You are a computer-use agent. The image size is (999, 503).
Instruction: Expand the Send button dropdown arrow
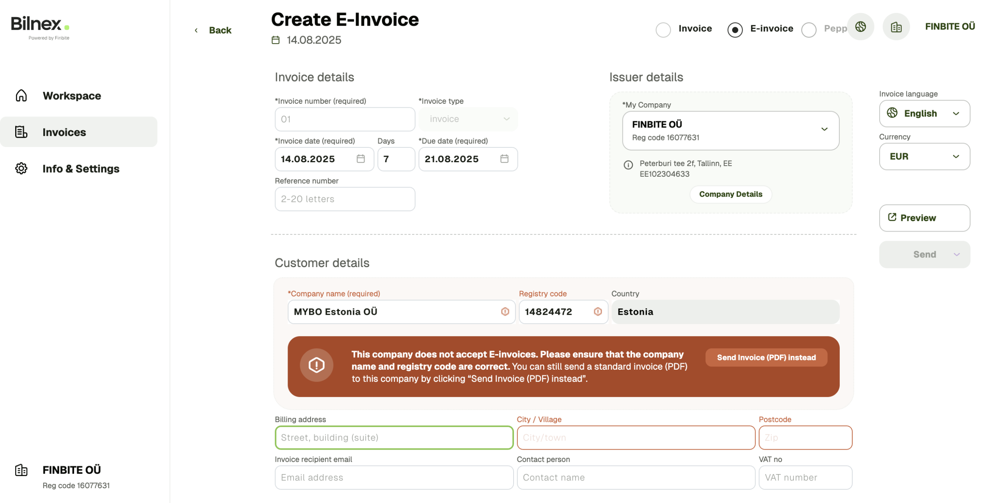point(957,255)
